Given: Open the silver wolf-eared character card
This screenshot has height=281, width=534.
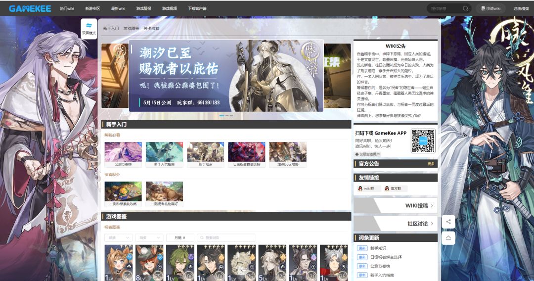Looking at the screenshot, I should [334, 263].
